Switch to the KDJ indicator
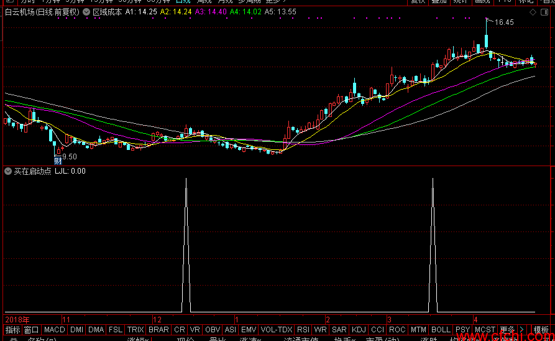The height and width of the screenshot is (341, 555). tap(359, 330)
